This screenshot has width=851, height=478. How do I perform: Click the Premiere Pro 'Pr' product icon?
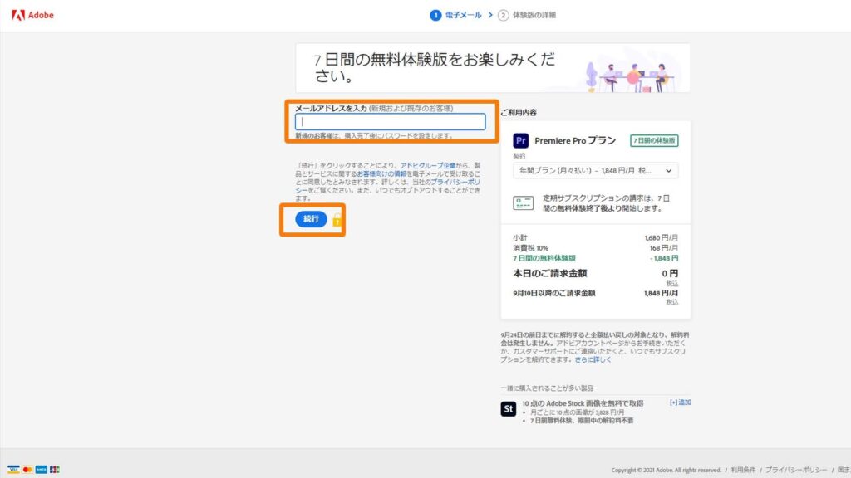pyautogui.click(x=520, y=141)
